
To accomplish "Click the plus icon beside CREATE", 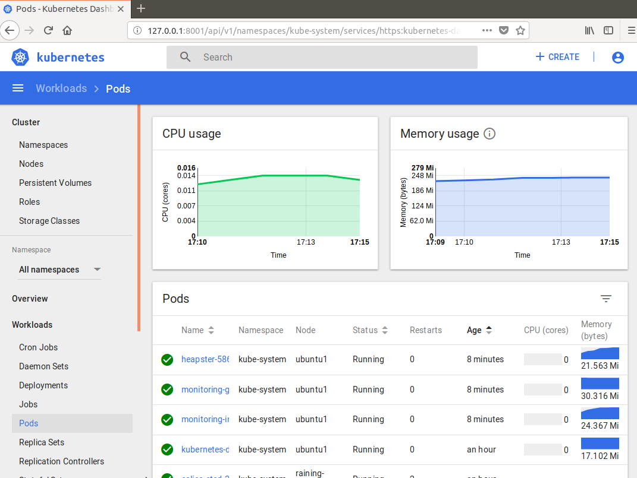I will tap(539, 57).
